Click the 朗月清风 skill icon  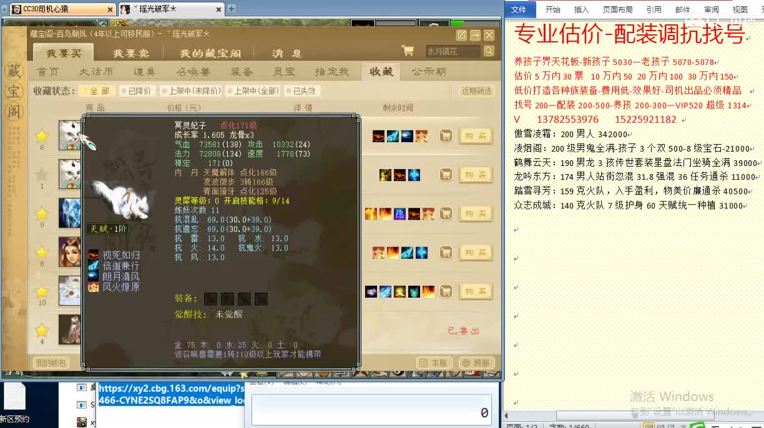point(93,276)
